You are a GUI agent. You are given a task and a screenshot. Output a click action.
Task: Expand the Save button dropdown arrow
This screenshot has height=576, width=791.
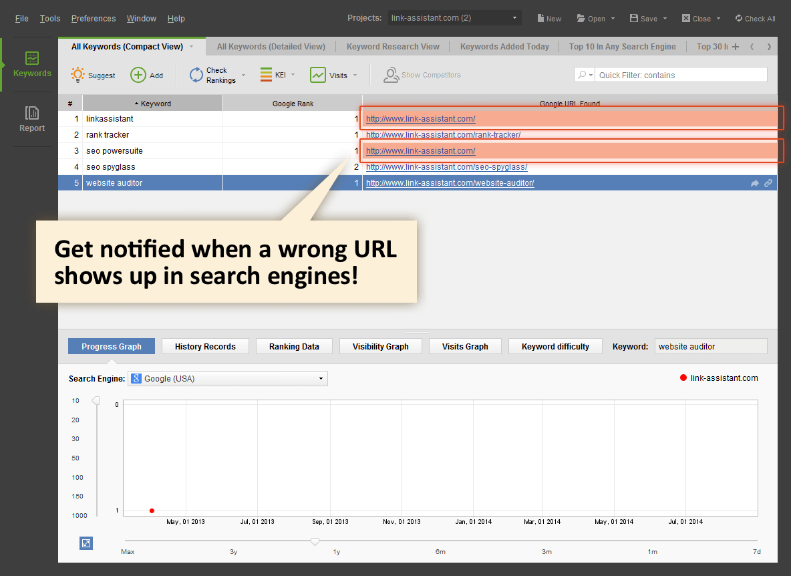[x=665, y=19]
